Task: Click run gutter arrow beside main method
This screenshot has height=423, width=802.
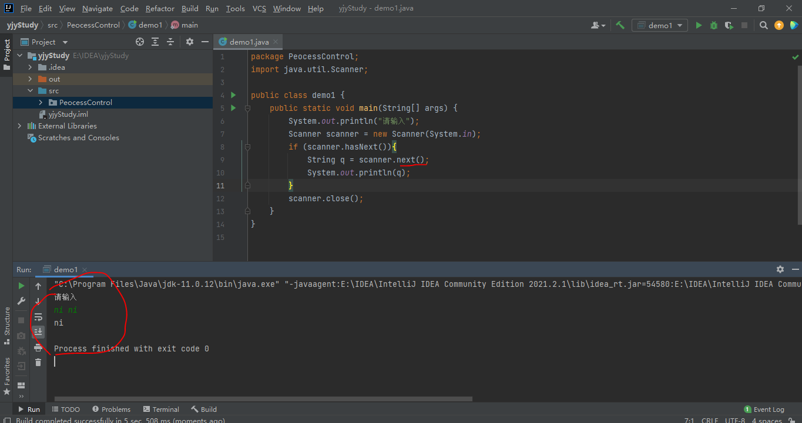Action: [233, 108]
